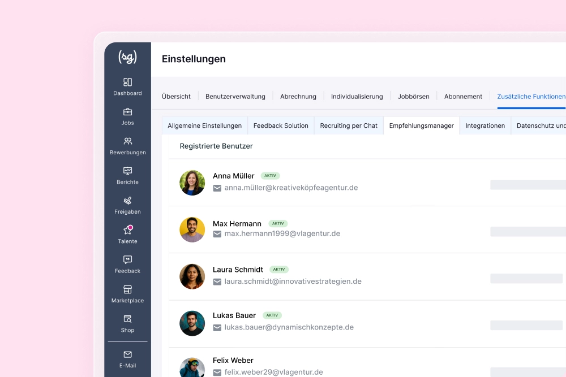This screenshot has height=377, width=566.
Task: Open the Berichte reports icon
Action: [x=127, y=175]
